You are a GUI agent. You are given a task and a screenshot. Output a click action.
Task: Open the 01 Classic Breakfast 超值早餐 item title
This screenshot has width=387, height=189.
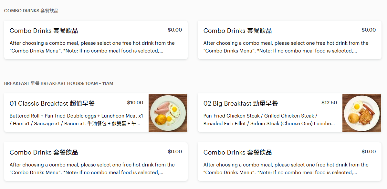tap(52, 103)
